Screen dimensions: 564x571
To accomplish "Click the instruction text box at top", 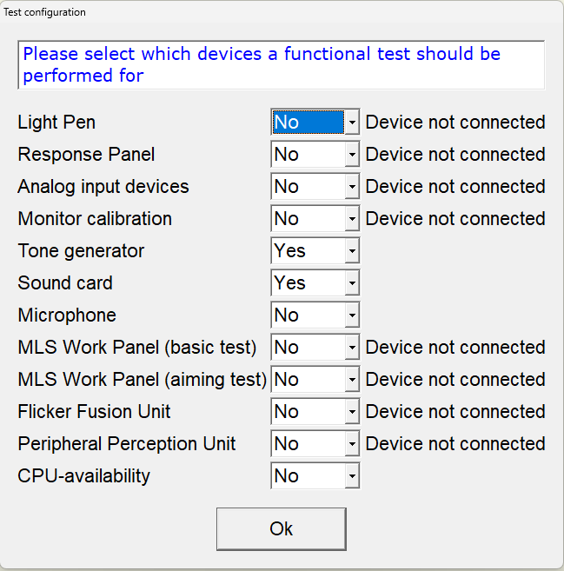I will click(x=281, y=64).
